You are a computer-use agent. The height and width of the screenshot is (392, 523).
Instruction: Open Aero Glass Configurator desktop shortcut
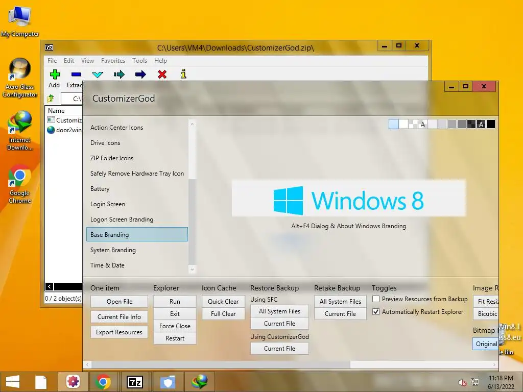click(x=20, y=78)
